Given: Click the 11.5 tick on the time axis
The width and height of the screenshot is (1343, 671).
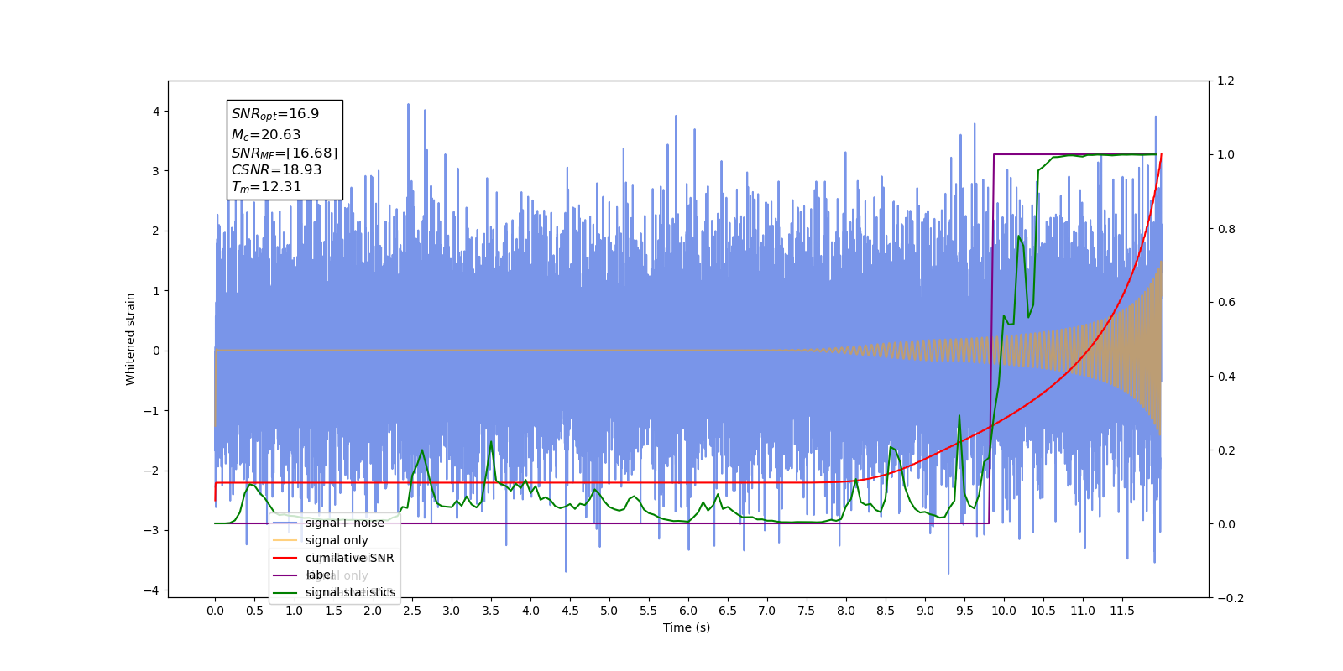Looking at the screenshot, I should (1122, 611).
